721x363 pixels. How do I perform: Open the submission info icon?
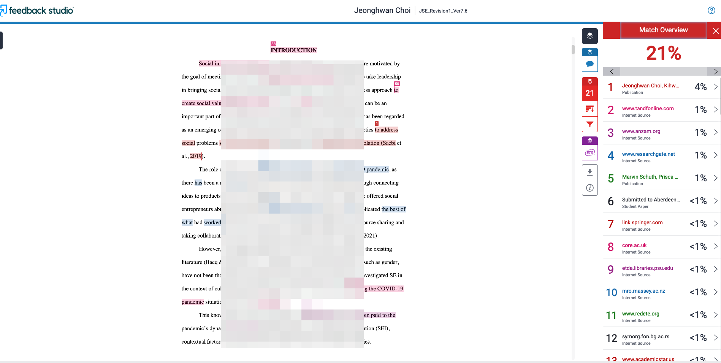pos(590,188)
